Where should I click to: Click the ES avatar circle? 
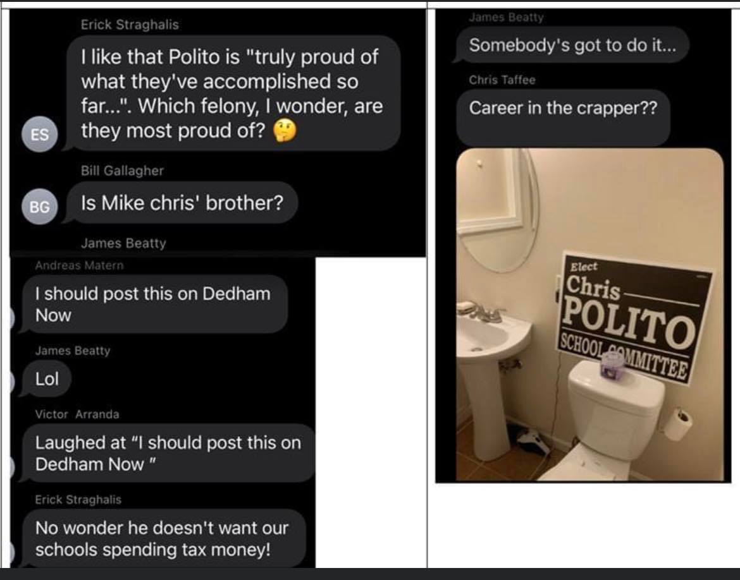click(x=39, y=135)
